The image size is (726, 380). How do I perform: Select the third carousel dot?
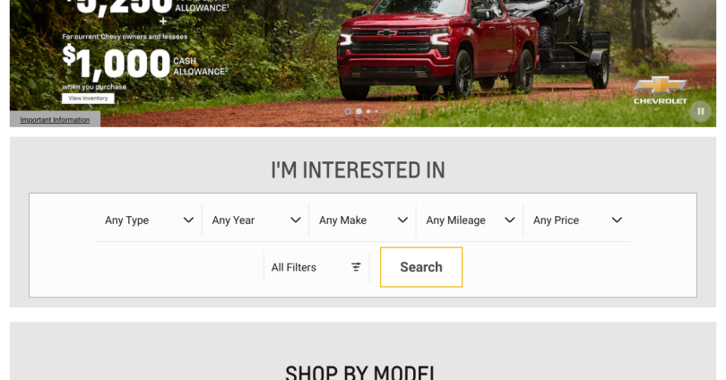point(368,111)
